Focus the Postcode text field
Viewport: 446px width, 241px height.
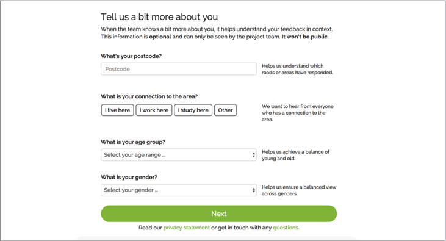click(x=179, y=69)
